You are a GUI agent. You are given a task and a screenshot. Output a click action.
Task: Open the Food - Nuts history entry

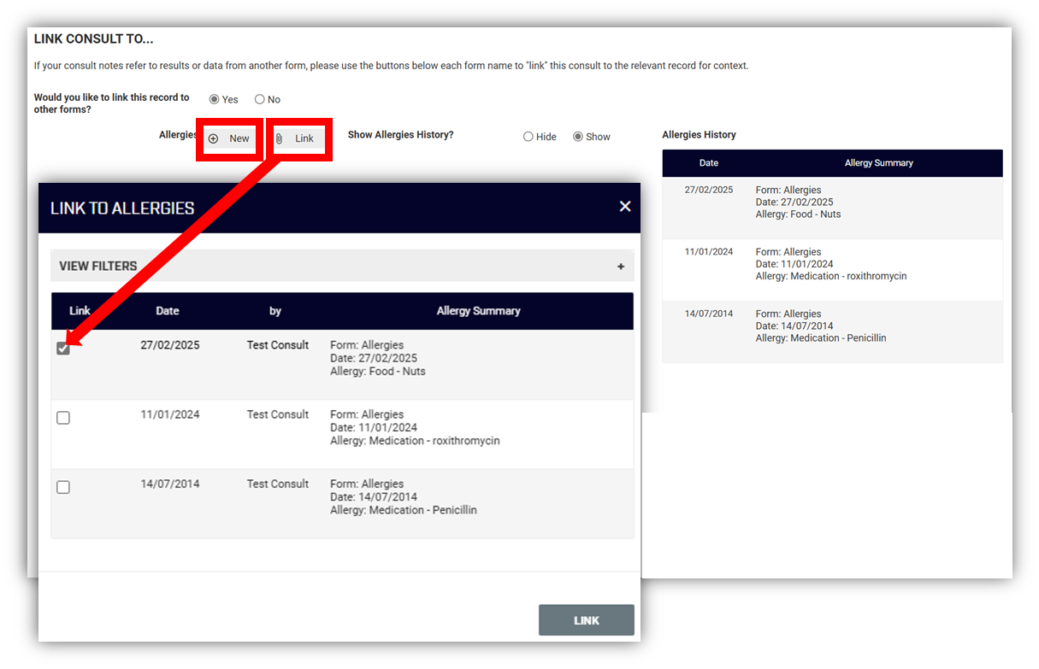[x=798, y=202]
